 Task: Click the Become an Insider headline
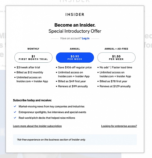pos(75,25)
